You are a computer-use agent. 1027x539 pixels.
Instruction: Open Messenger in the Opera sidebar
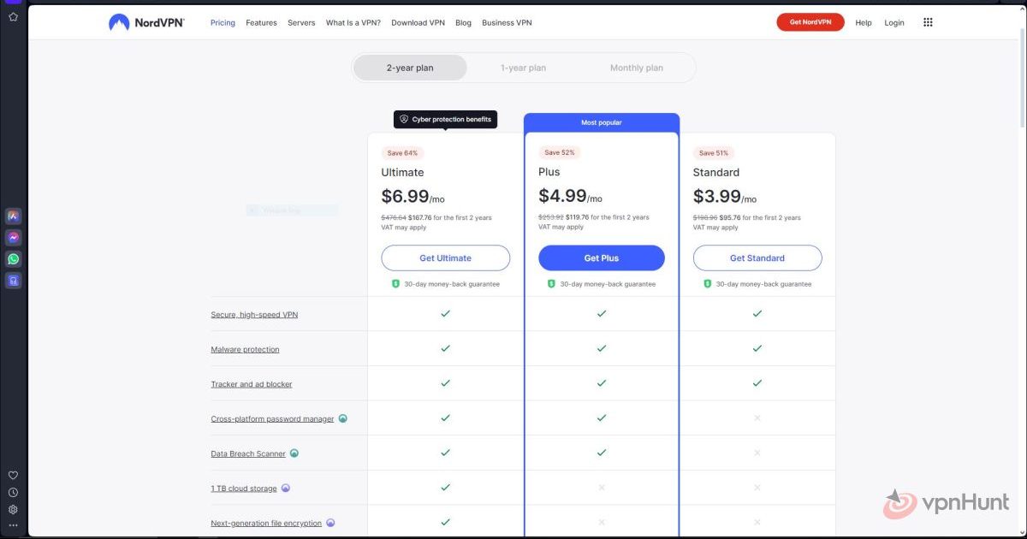(13, 238)
